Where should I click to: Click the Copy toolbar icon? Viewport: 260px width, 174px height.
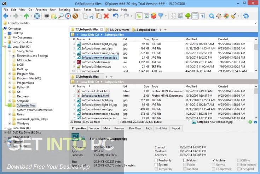tap(85, 16)
